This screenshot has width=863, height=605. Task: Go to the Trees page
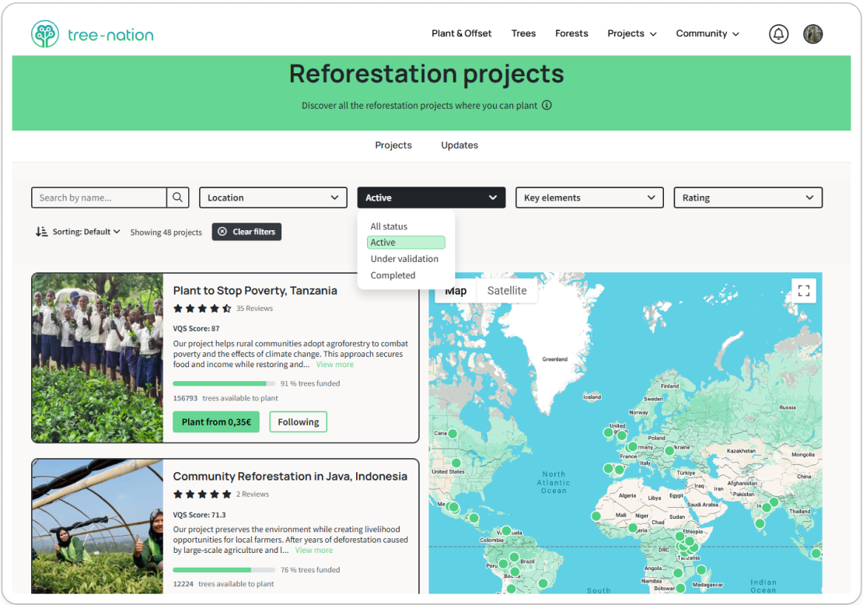523,33
